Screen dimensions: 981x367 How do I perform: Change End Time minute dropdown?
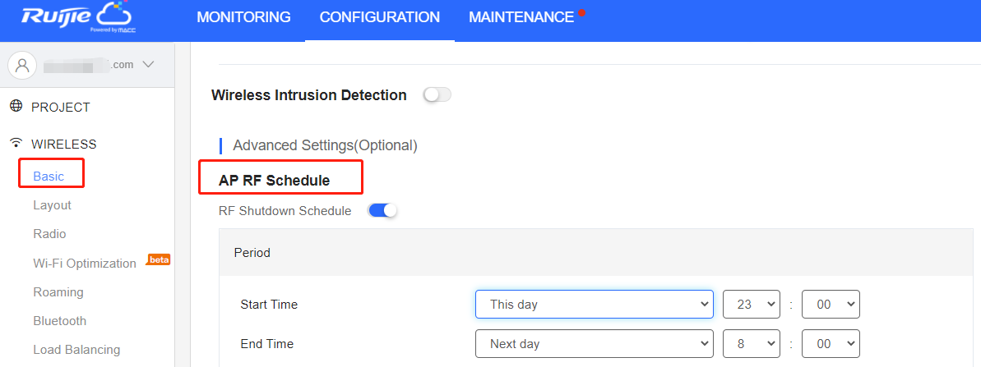tap(830, 343)
